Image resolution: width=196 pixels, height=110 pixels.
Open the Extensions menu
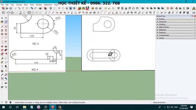pos(48,5)
